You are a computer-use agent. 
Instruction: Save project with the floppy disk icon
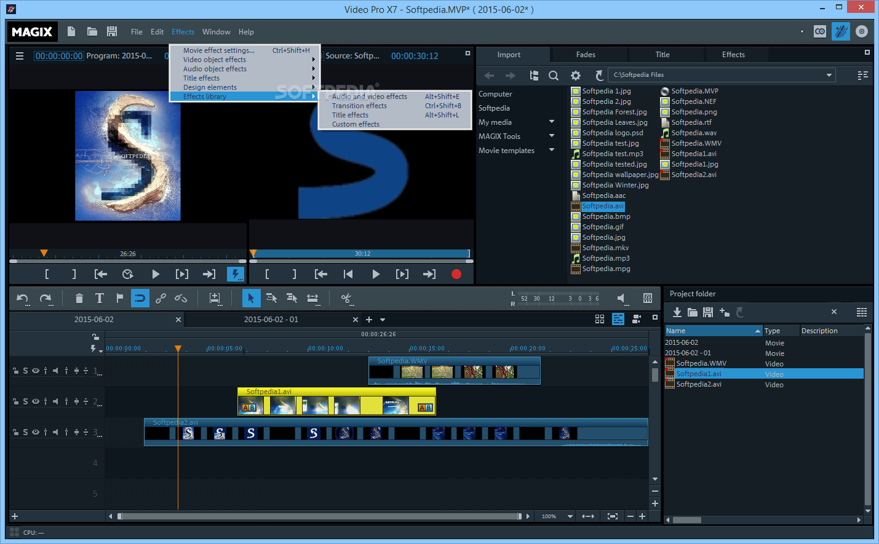click(x=112, y=31)
